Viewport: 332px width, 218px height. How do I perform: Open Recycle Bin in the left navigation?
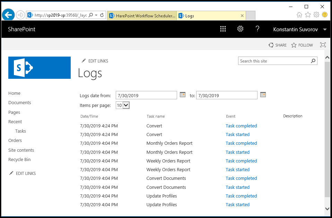pyautogui.click(x=19, y=159)
